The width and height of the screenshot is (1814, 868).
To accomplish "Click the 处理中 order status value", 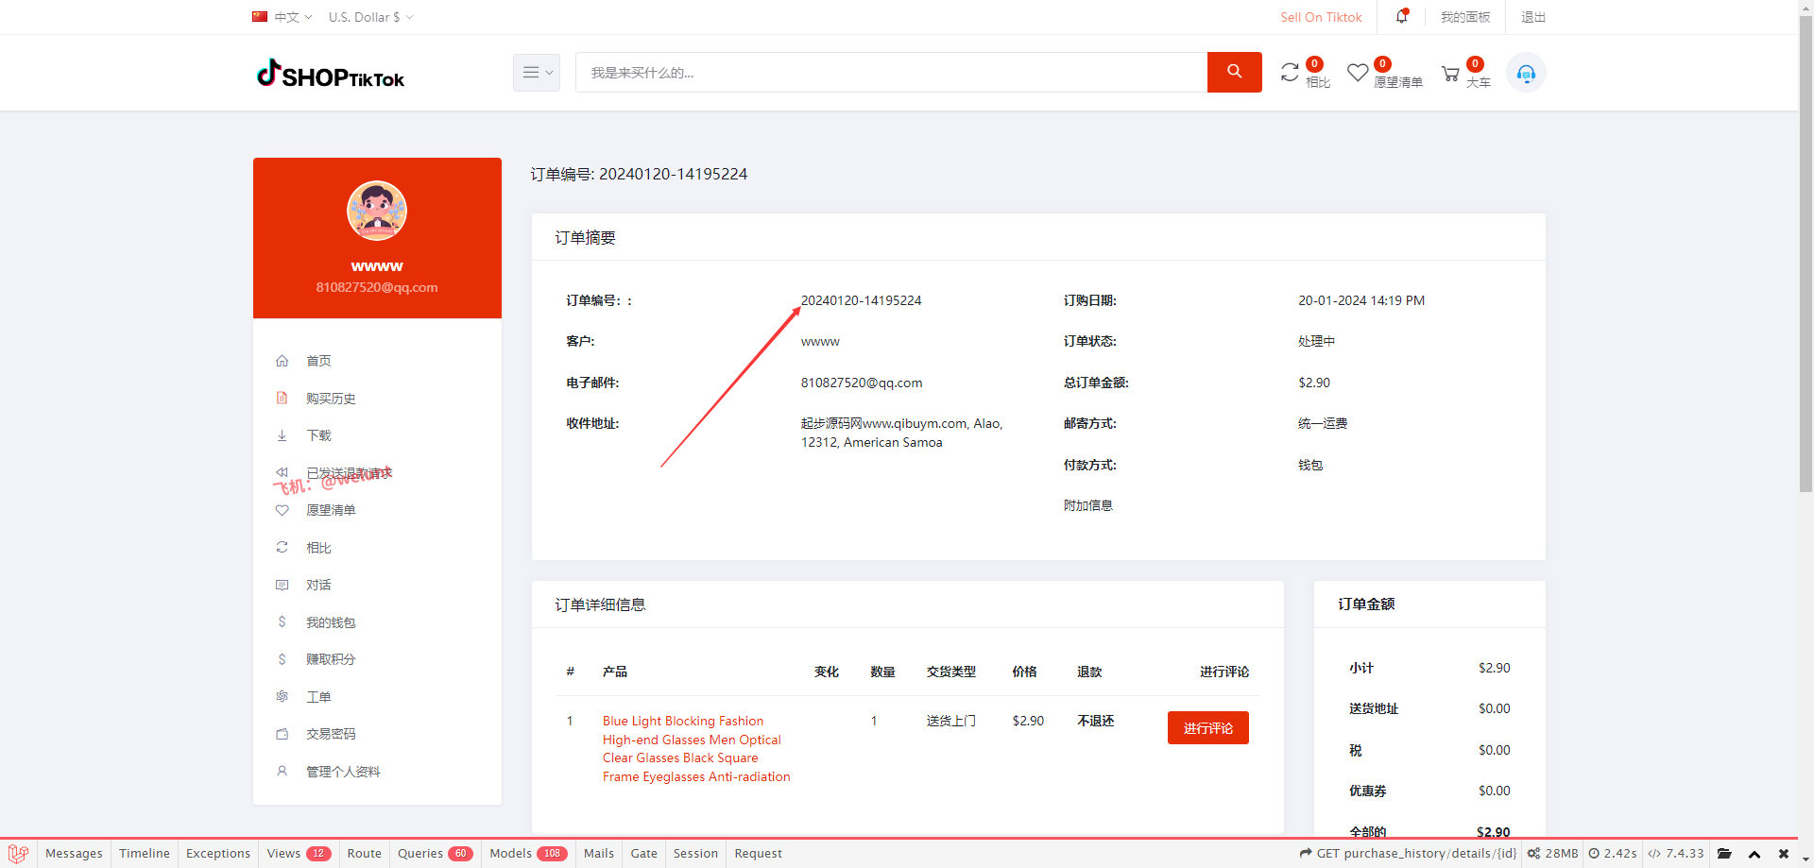I will tap(1316, 341).
